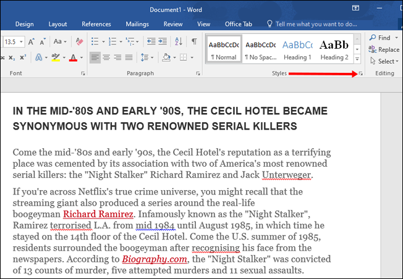
Task: Switch to the Mailings tab
Action: click(137, 24)
